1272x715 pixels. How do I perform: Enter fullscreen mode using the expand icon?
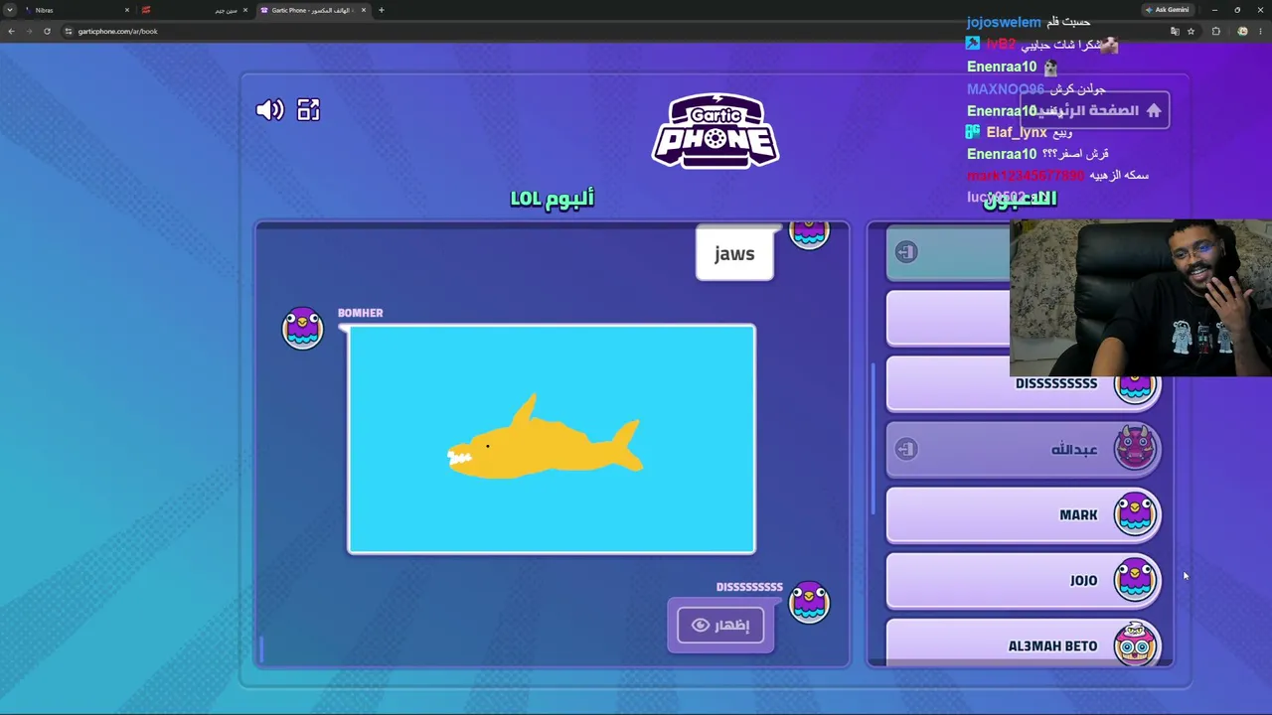click(308, 110)
